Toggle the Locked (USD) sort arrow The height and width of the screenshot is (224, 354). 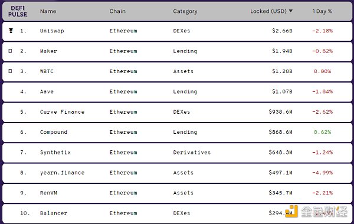290,11
